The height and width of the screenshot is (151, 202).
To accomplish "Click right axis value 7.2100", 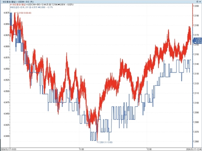I will [196, 103].
